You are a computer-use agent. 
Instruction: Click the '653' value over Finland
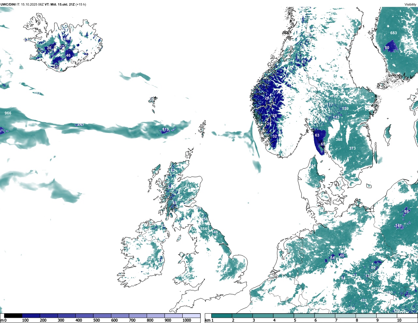(394, 33)
